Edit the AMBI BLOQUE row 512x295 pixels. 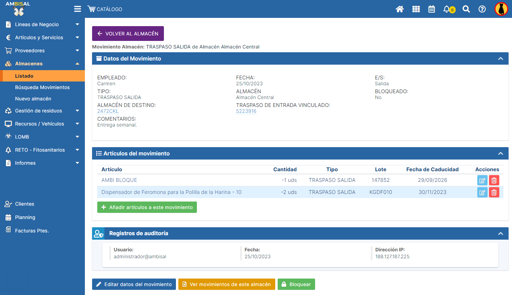click(x=482, y=181)
